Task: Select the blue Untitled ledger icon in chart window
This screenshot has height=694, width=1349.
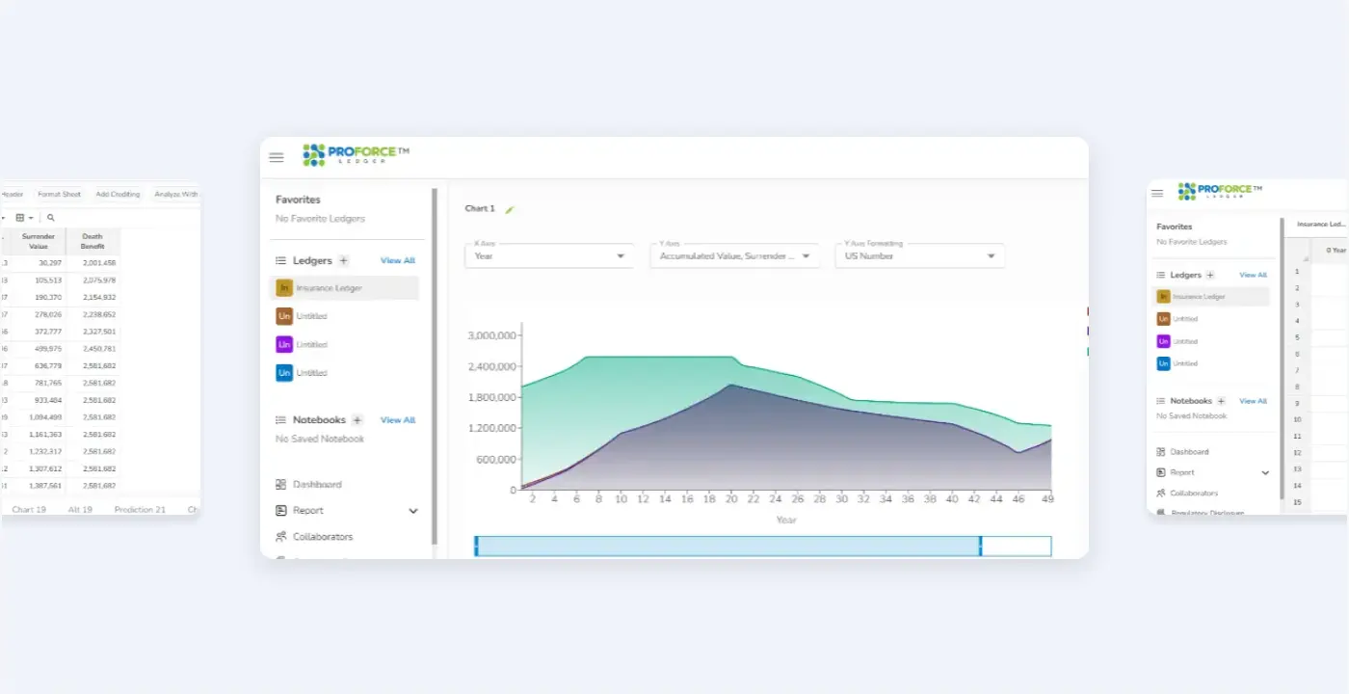Action: coord(284,373)
